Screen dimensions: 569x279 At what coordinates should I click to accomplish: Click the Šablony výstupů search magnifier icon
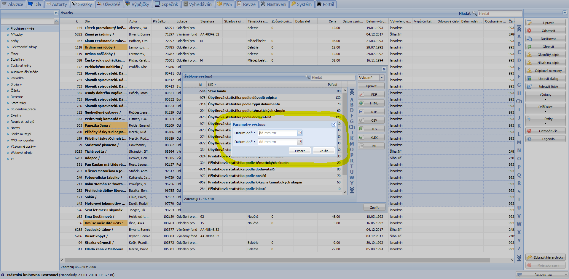[307, 77]
